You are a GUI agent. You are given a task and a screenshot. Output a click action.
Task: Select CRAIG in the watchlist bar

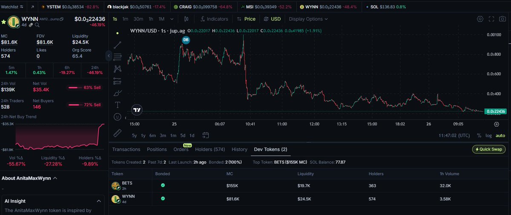click(203, 7)
